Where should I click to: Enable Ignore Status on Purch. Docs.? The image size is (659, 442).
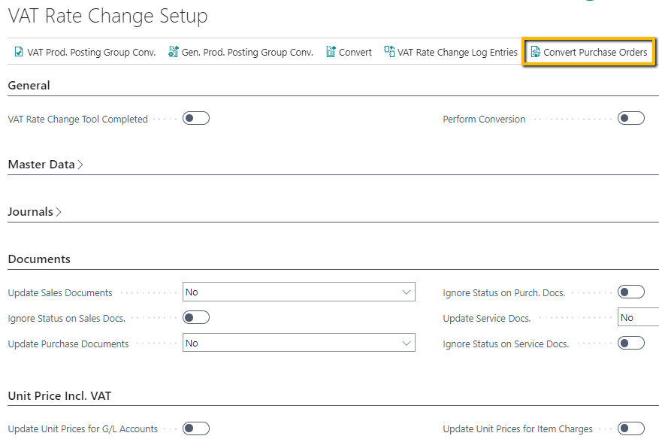630,292
